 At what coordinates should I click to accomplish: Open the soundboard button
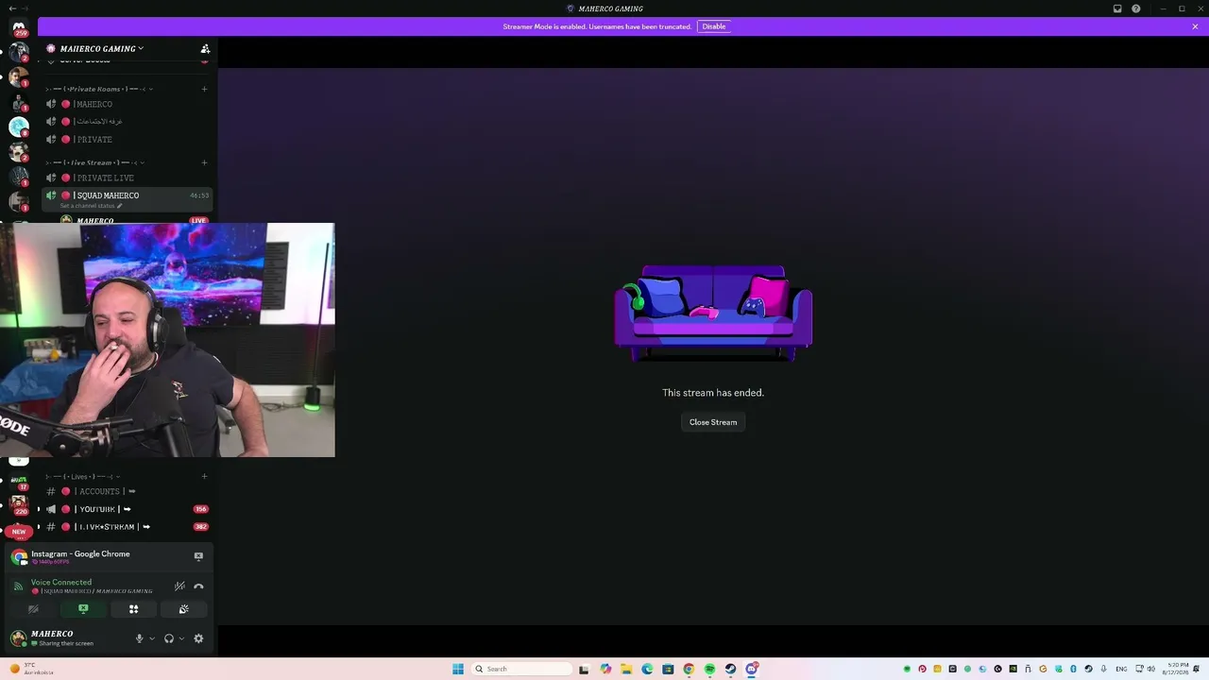pos(184,609)
